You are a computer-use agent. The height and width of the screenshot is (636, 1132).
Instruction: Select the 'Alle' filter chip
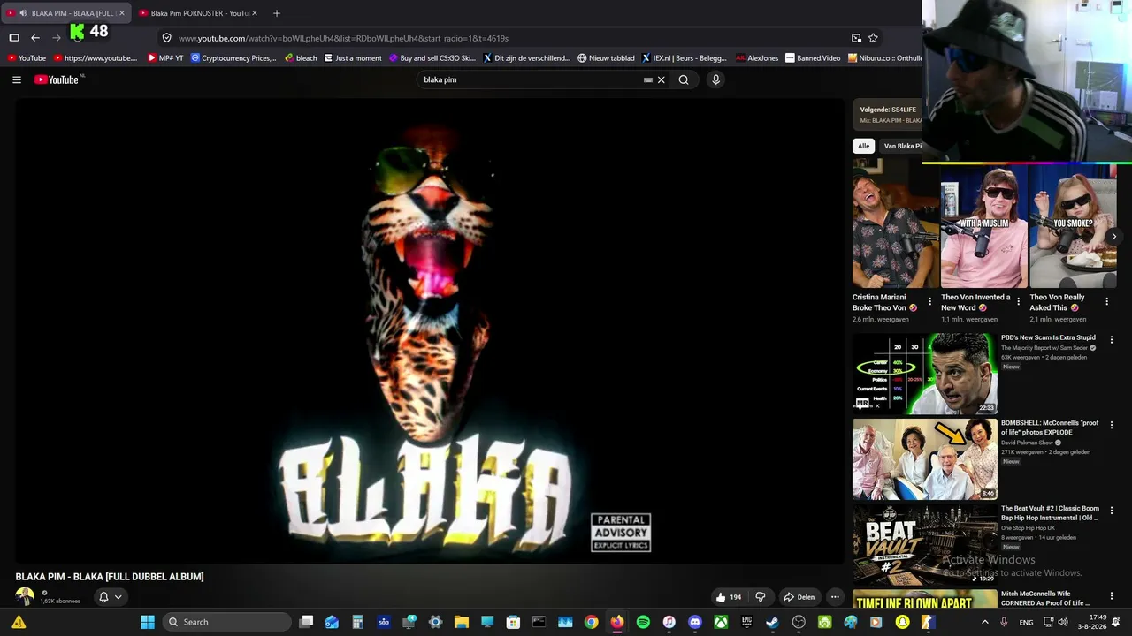pos(864,146)
